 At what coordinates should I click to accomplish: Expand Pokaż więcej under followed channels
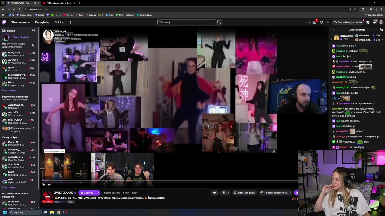pos(9,90)
